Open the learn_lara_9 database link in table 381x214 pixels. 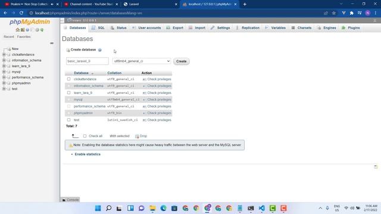coord(83,93)
